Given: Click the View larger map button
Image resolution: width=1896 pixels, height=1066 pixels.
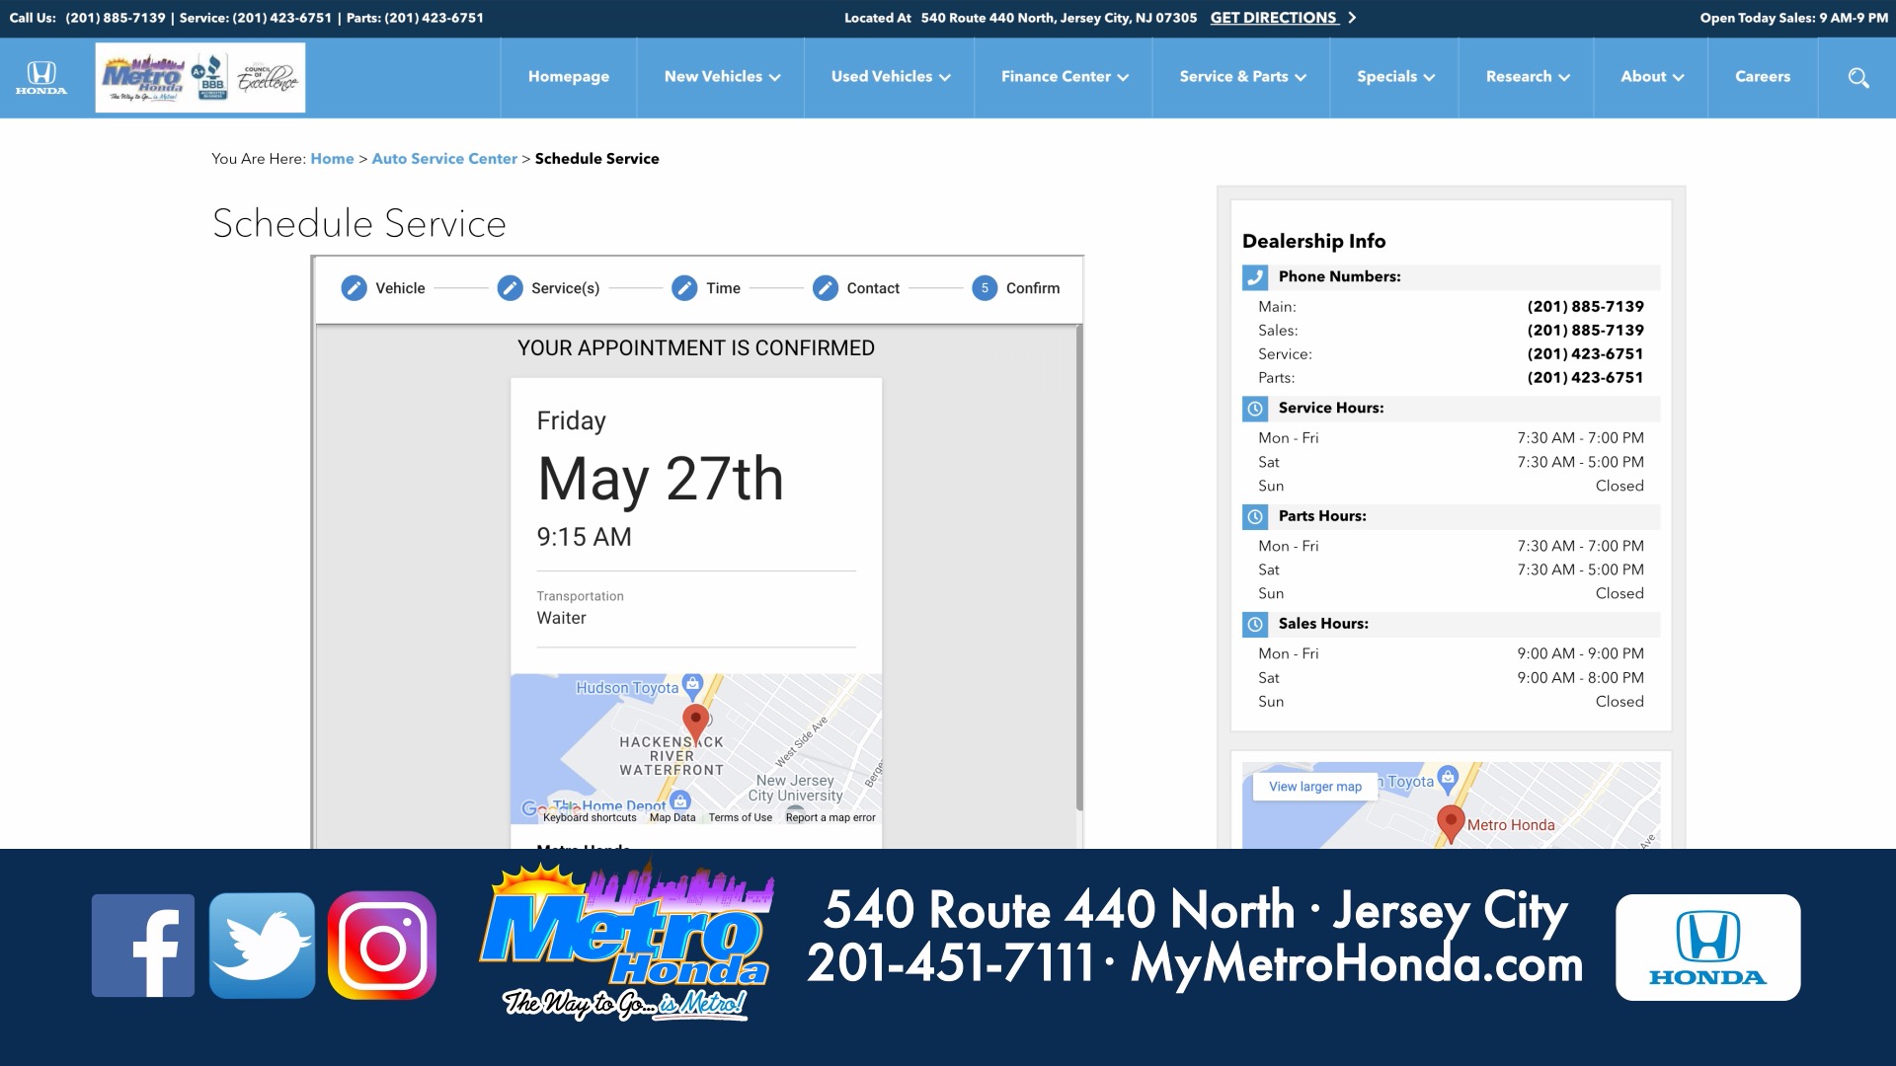Looking at the screenshot, I should tap(1315, 787).
